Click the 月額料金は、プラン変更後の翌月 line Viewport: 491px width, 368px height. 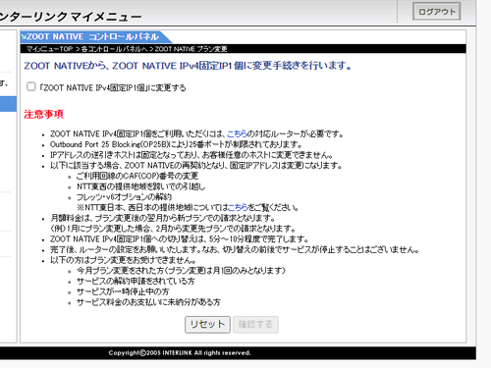click(x=162, y=218)
